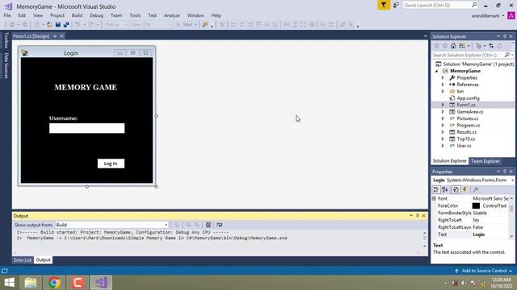Open the Properties object selector dropdown
The image size is (517, 290).
512,180
